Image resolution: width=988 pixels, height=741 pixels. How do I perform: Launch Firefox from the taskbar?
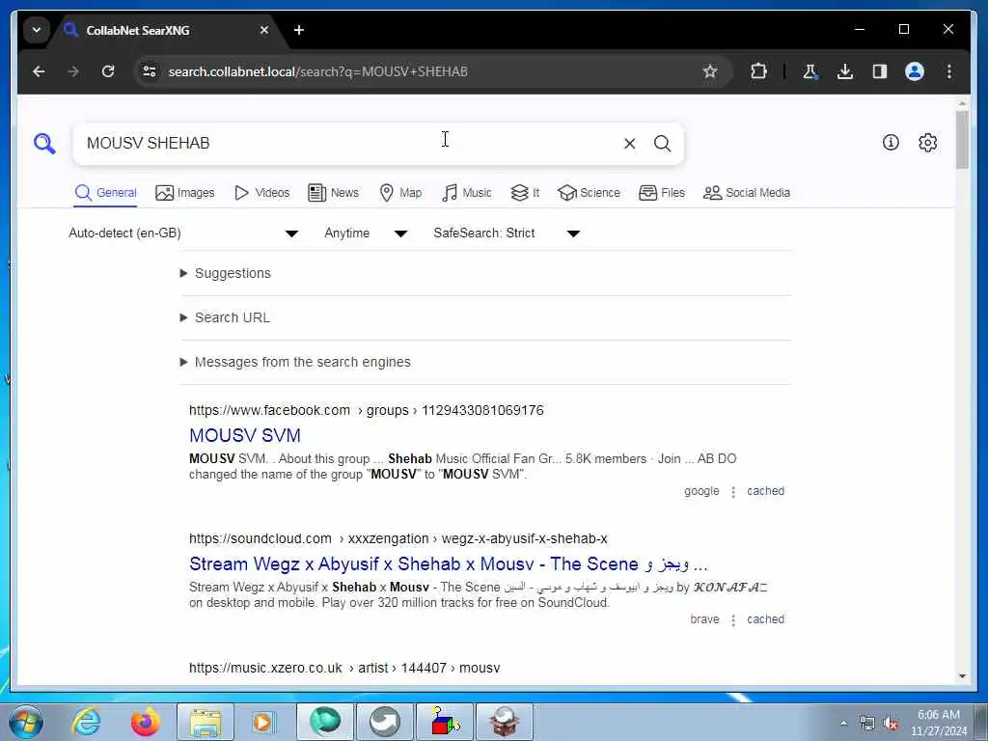pyautogui.click(x=145, y=722)
